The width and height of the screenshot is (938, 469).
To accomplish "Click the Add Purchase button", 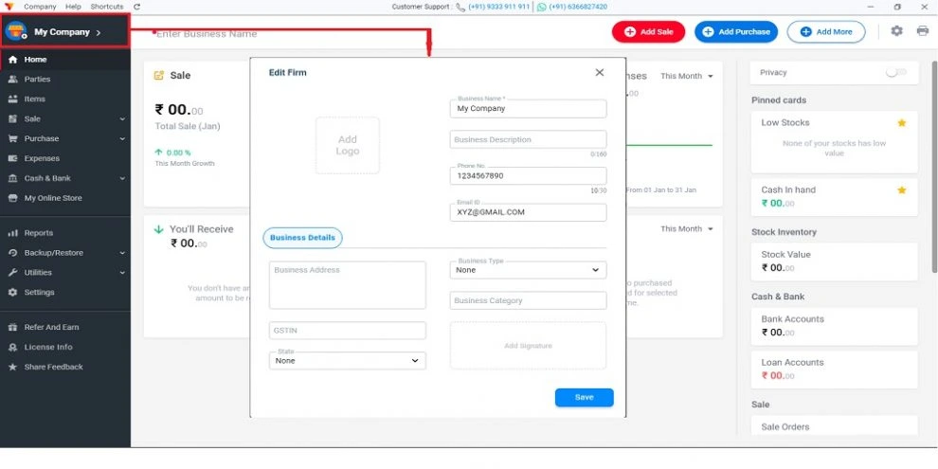I will coord(736,31).
